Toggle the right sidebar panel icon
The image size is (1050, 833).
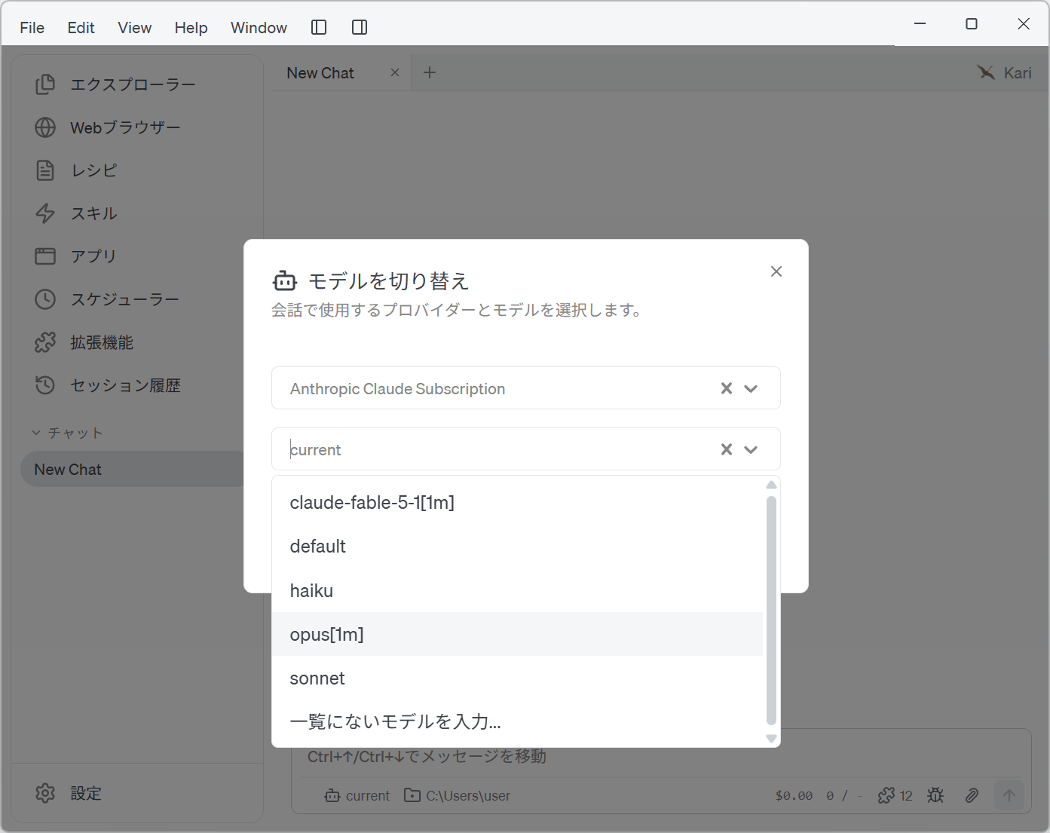click(360, 27)
